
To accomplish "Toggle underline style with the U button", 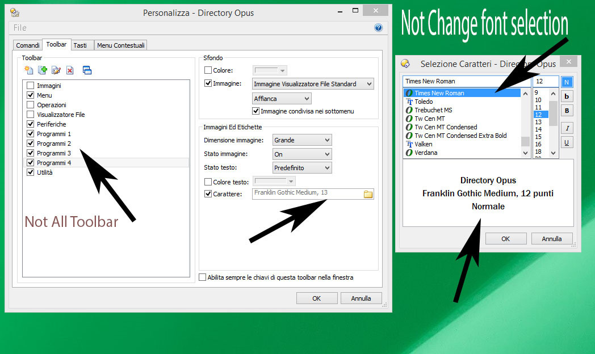I will click(567, 142).
